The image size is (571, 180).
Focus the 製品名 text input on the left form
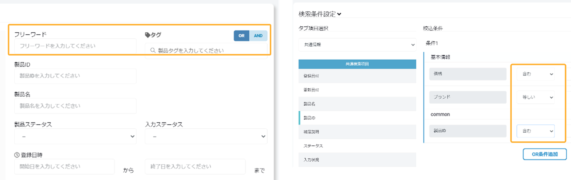coord(75,106)
